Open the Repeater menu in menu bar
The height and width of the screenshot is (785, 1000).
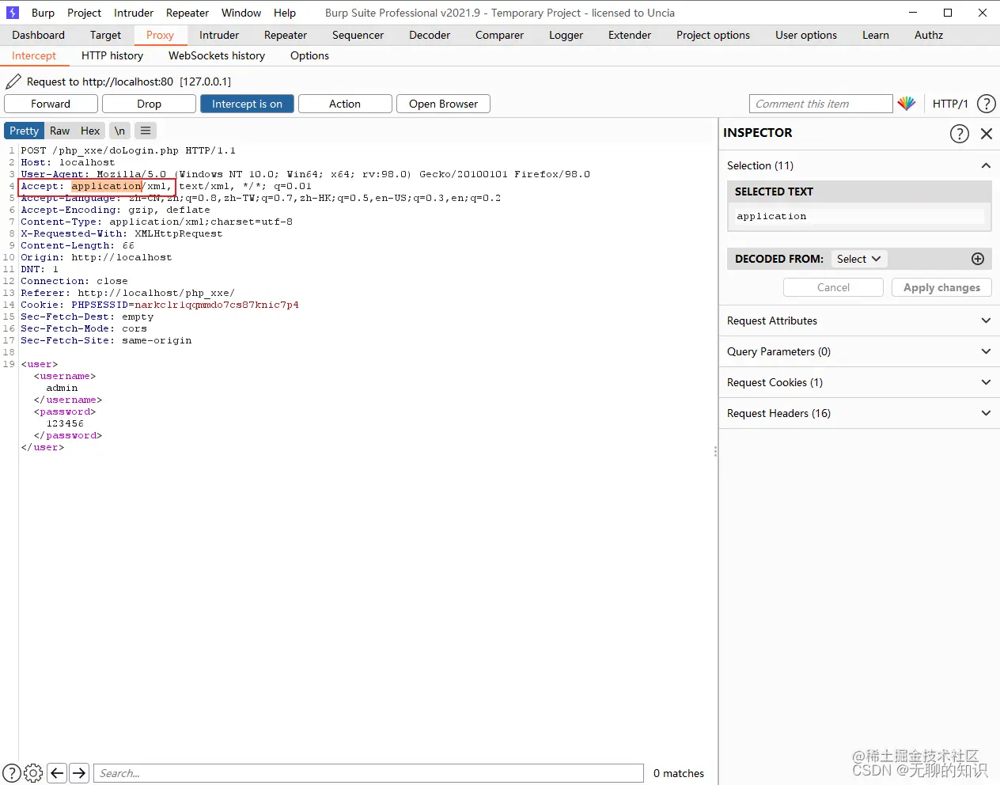[x=187, y=13]
